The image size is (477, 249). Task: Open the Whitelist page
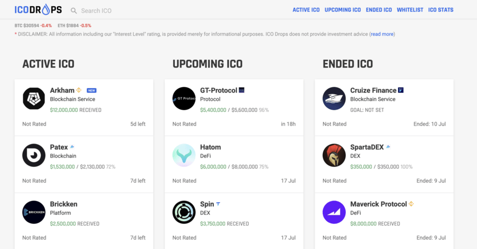[x=410, y=9]
